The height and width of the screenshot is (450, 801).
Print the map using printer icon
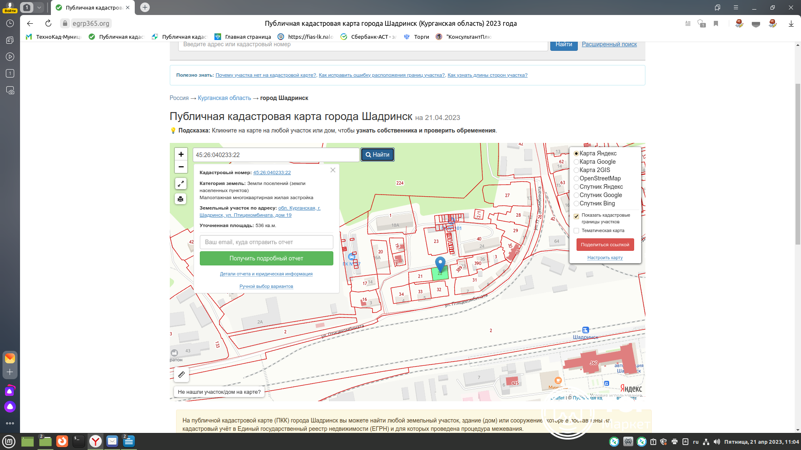(181, 199)
